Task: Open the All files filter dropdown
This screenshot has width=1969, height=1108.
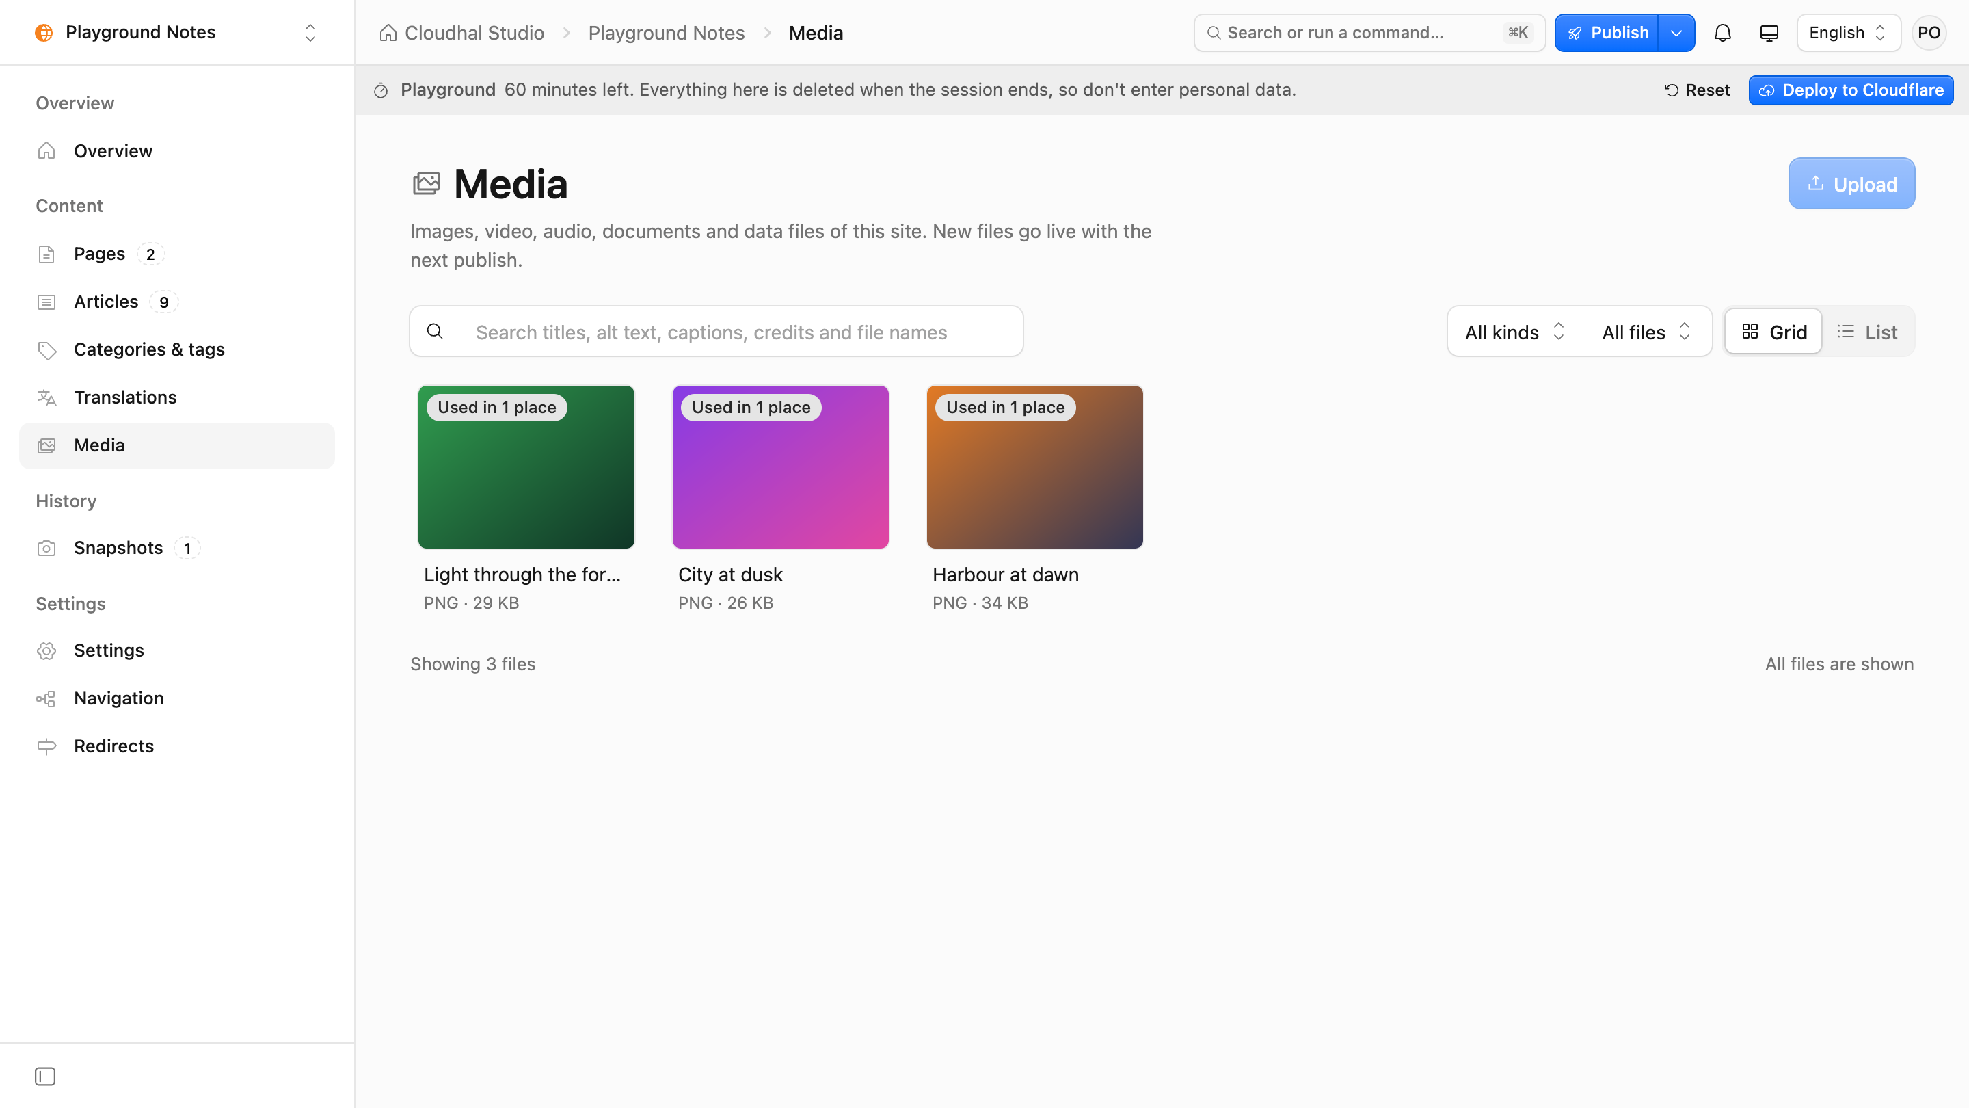Action: [x=1646, y=332]
